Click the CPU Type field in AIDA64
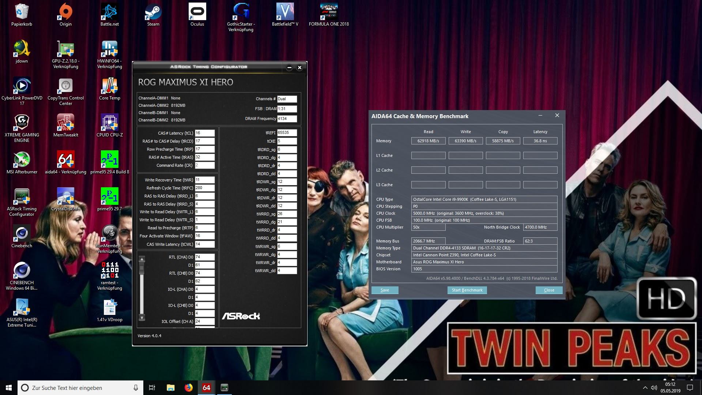702x395 pixels. [x=484, y=199]
